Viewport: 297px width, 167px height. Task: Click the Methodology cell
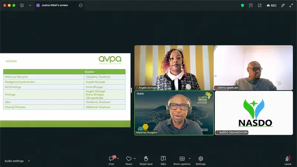click(x=43, y=87)
